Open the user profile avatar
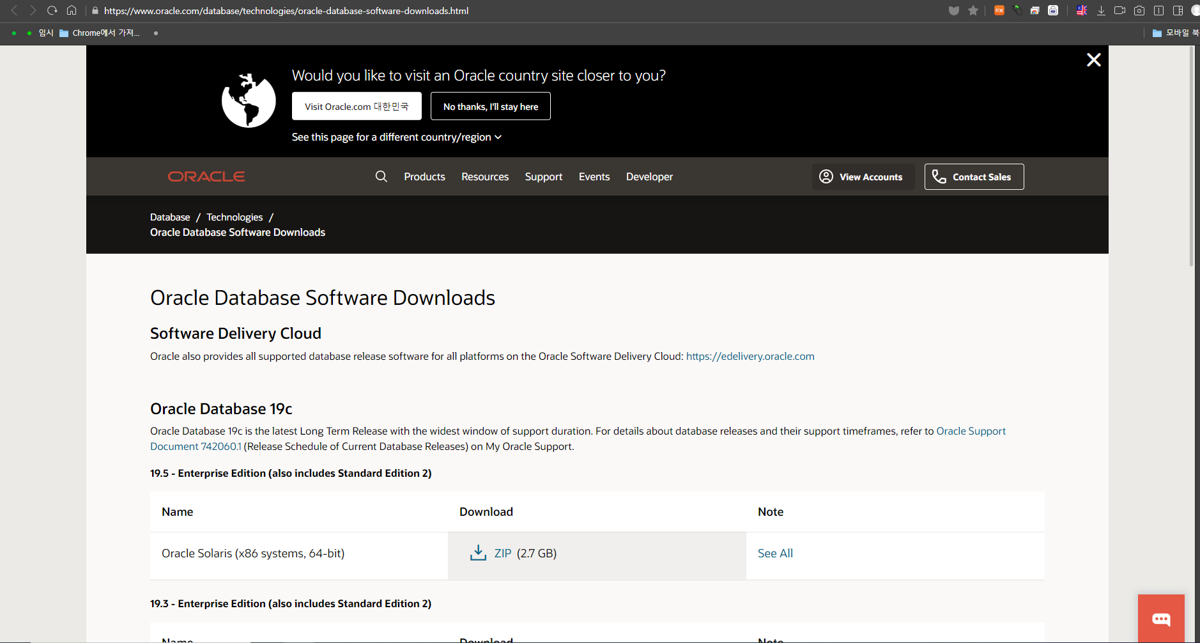1200x643 pixels. pos(1196,10)
